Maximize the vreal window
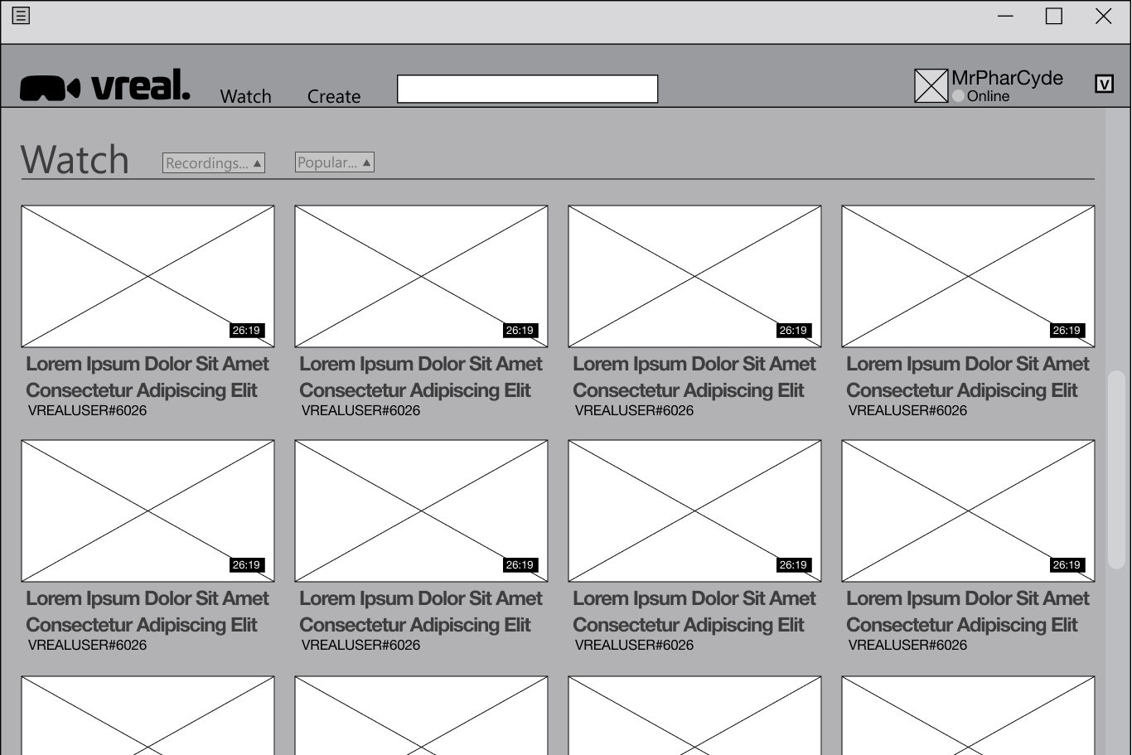 click(x=1054, y=16)
